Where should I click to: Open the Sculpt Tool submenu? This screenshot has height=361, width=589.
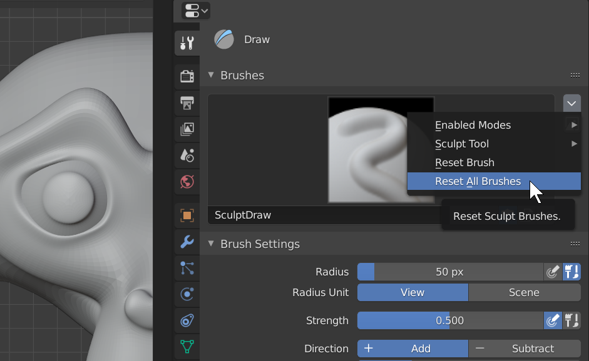click(x=462, y=144)
